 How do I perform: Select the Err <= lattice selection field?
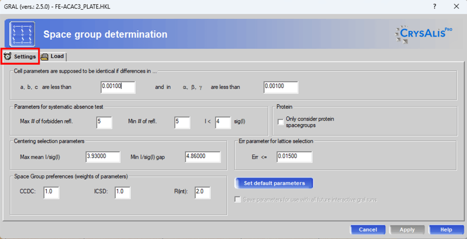pos(294,157)
